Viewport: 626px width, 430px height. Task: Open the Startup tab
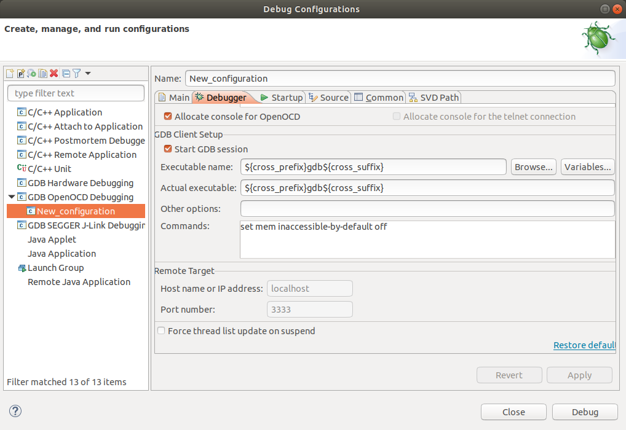coord(282,97)
